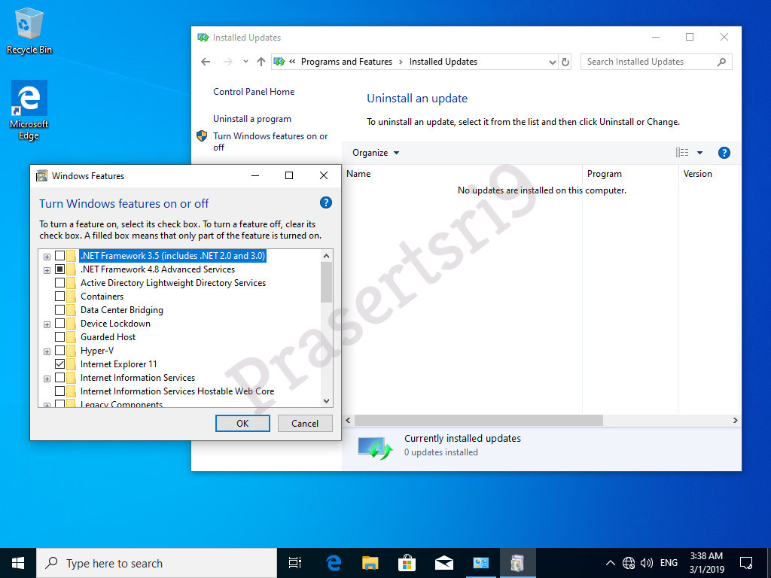Refresh the Installed Updates list
The height and width of the screenshot is (578, 771).
coord(565,62)
